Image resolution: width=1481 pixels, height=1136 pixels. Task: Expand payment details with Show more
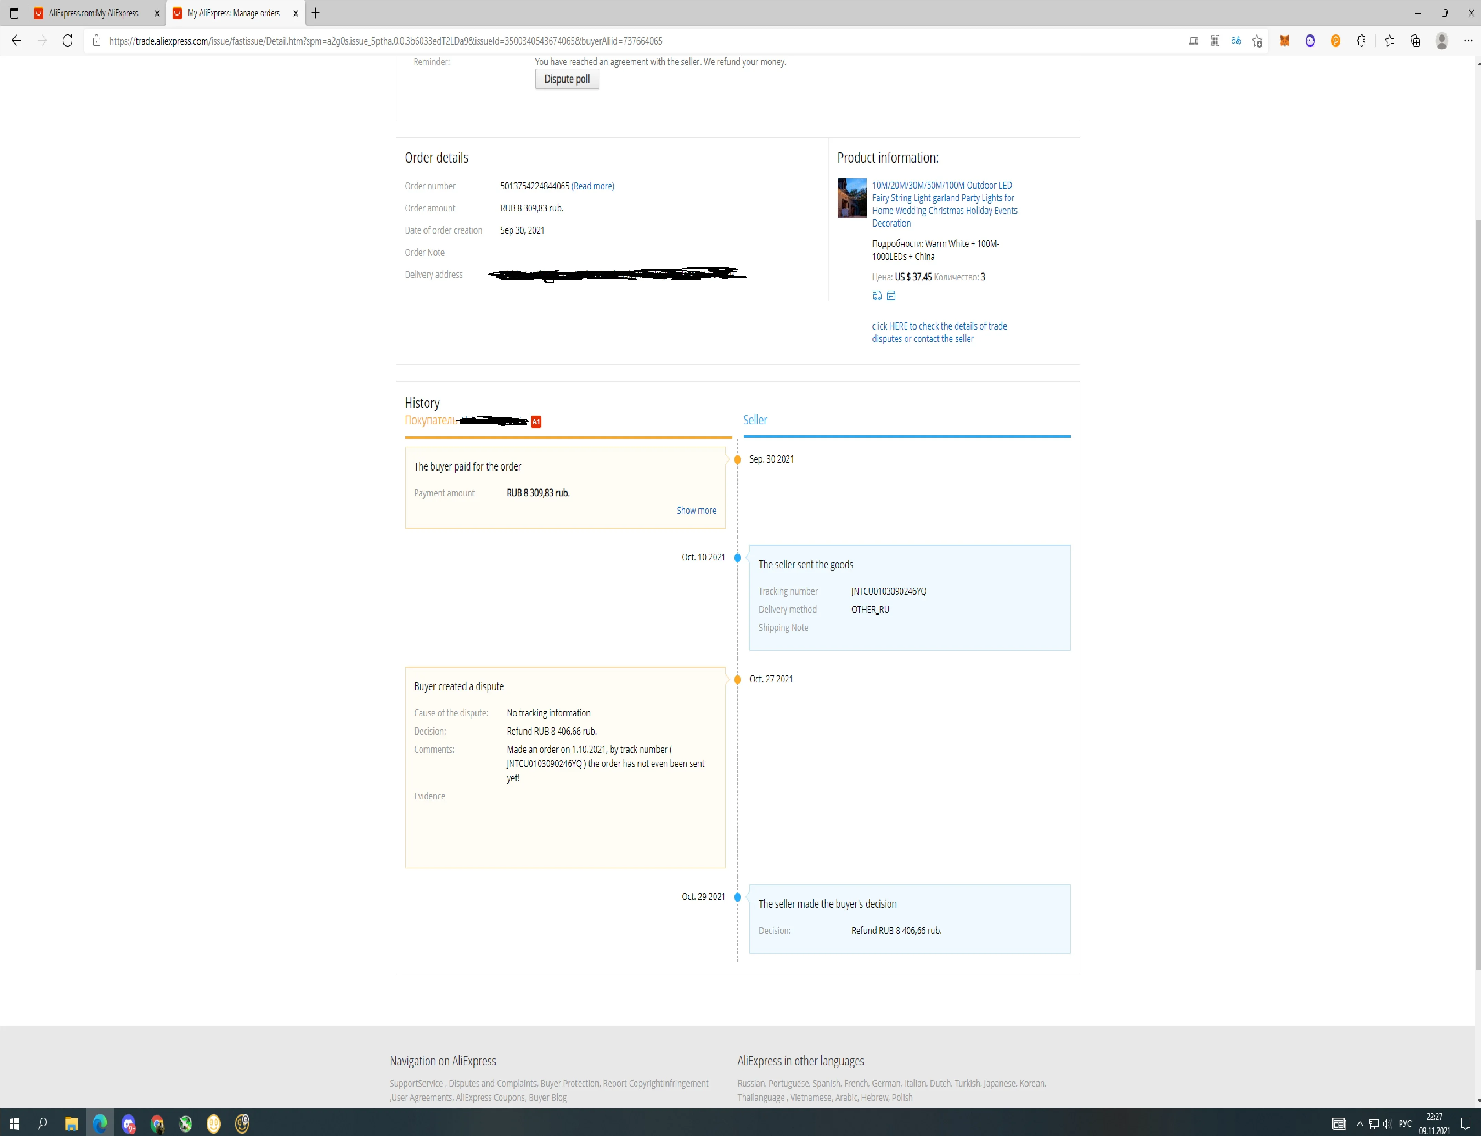(x=696, y=510)
